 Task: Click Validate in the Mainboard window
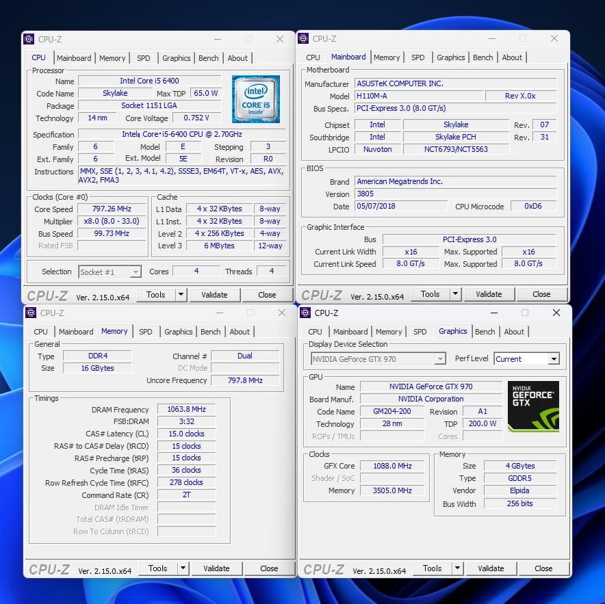point(489,294)
